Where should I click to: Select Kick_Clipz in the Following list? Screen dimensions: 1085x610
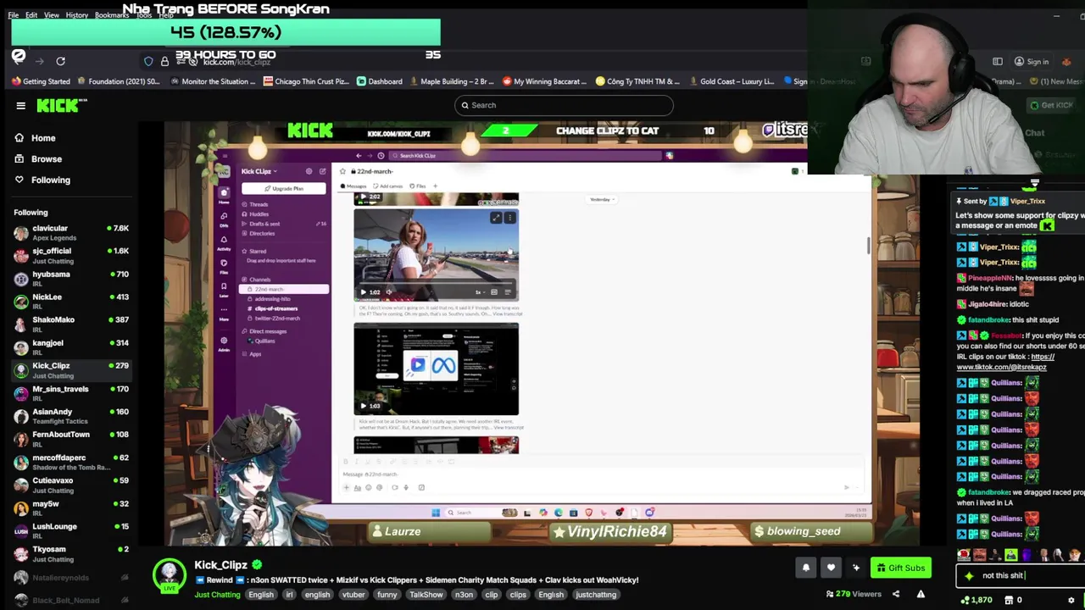tap(71, 370)
